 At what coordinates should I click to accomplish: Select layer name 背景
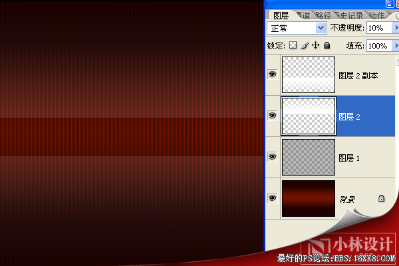347,199
